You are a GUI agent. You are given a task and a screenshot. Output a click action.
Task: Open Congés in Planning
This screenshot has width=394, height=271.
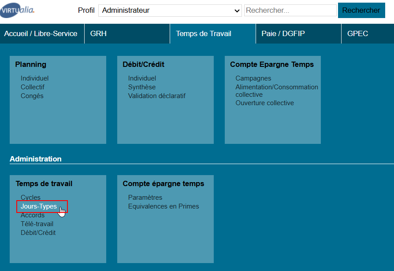(32, 96)
